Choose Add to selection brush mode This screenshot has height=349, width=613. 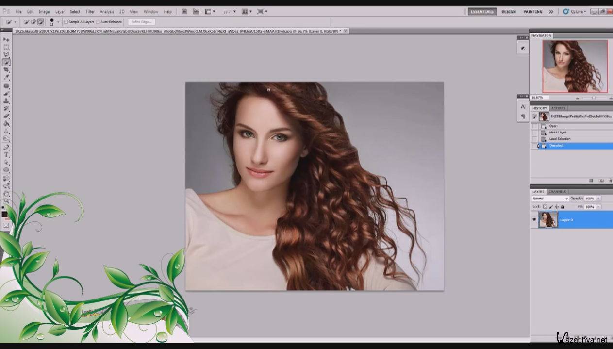pyautogui.click(x=33, y=22)
